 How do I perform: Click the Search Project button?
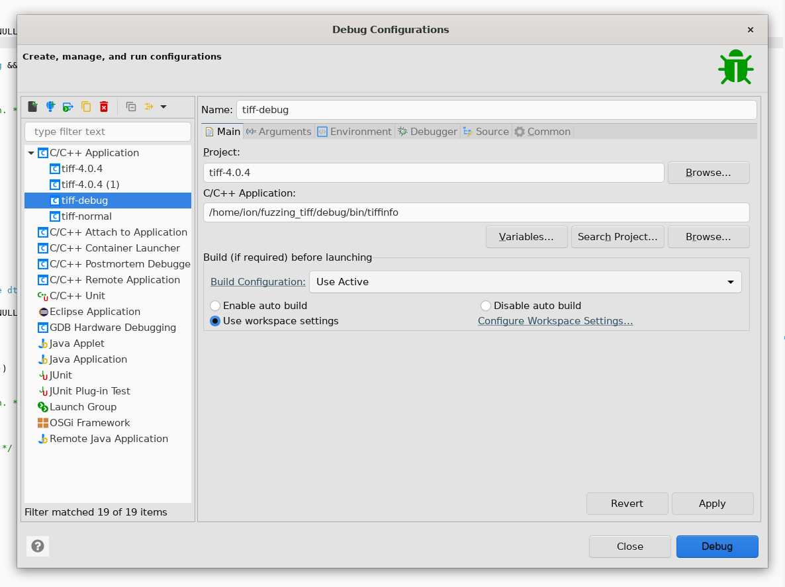point(618,237)
